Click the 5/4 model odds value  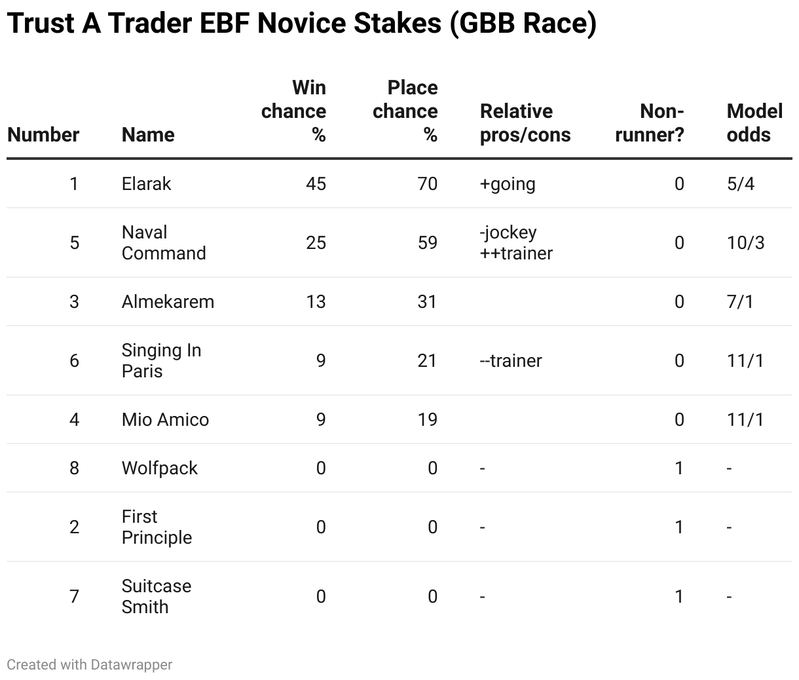[x=741, y=183]
